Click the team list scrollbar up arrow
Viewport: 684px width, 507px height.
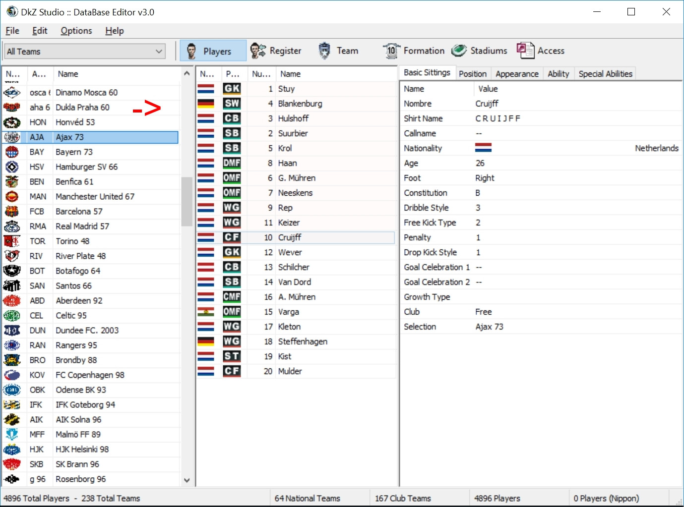187,73
